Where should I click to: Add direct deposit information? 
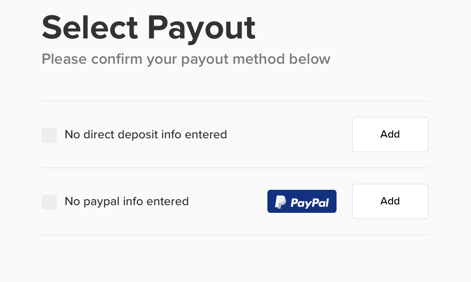click(x=390, y=134)
